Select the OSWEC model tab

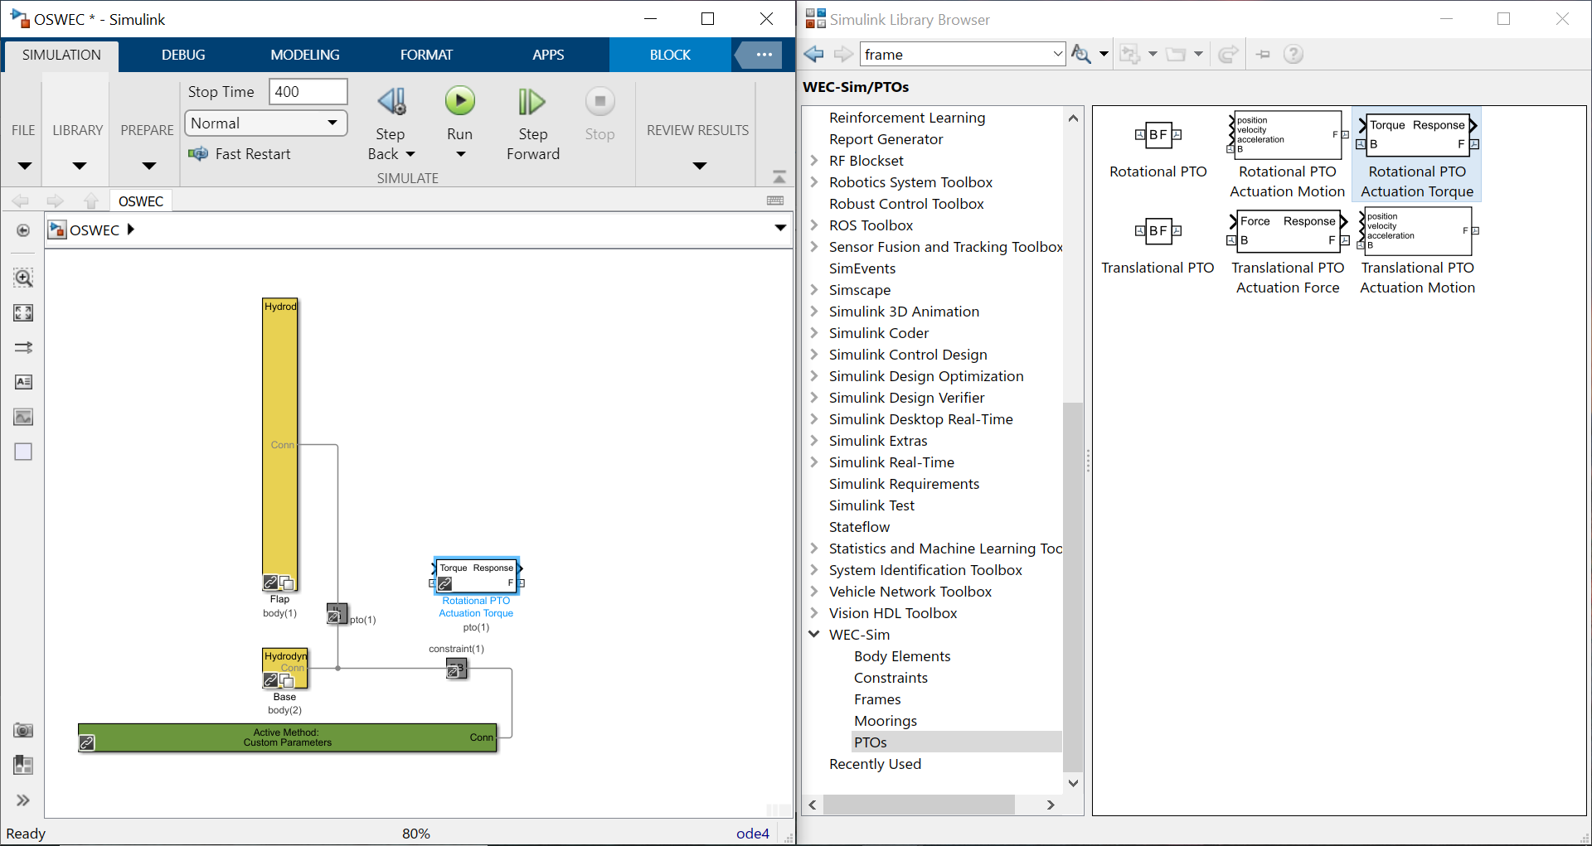click(x=141, y=201)
